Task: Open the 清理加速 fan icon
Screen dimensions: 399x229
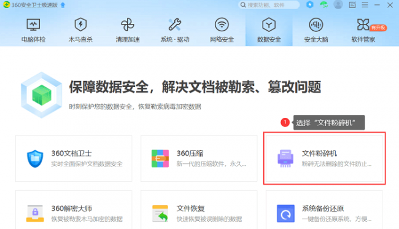Action: pyautogui.click(x=128, y=25)
